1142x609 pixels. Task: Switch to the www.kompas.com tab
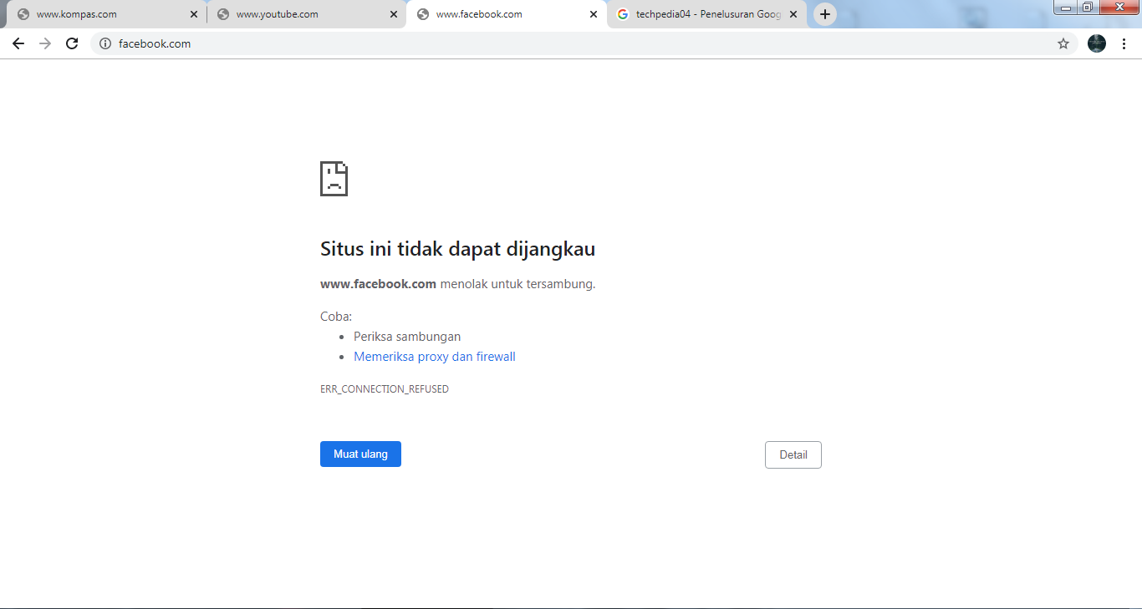point(105,14)
